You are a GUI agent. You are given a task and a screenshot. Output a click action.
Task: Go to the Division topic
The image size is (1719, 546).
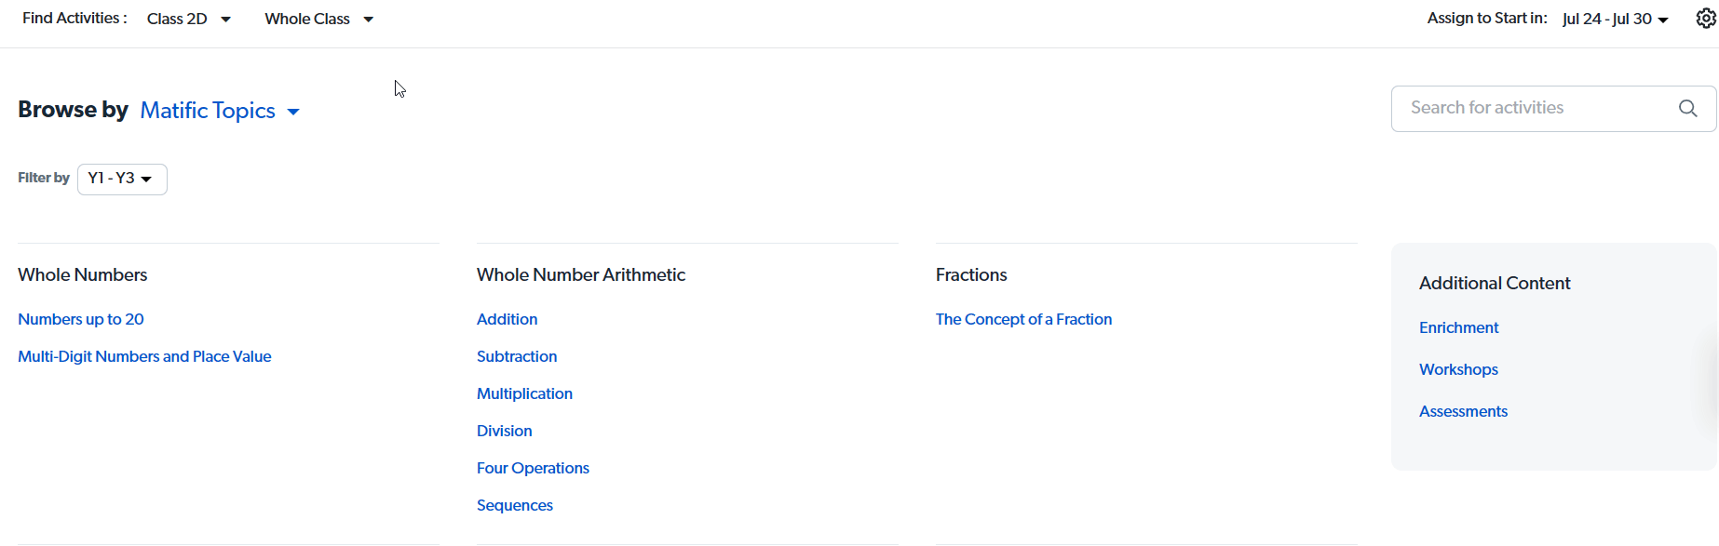point(504,431)
